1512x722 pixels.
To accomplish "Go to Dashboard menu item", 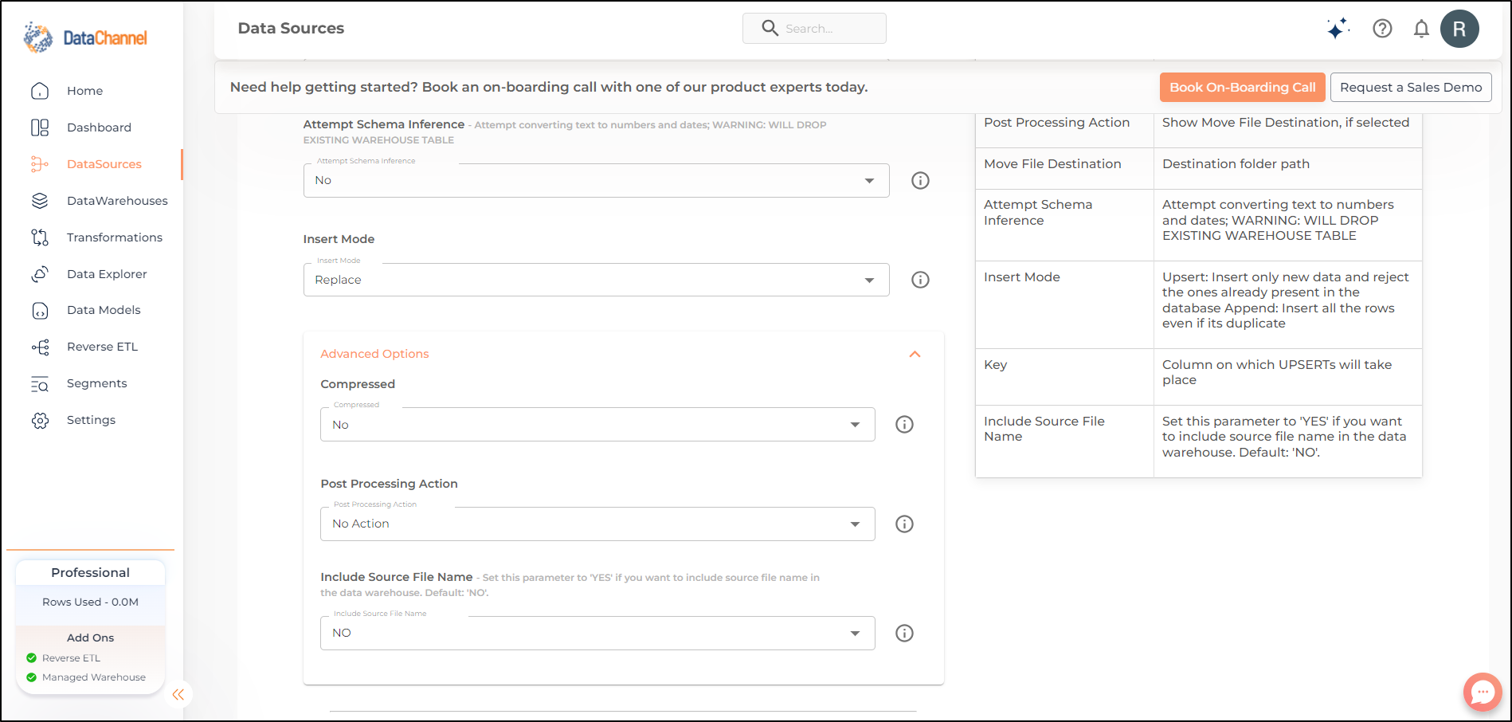I will 99,128.
